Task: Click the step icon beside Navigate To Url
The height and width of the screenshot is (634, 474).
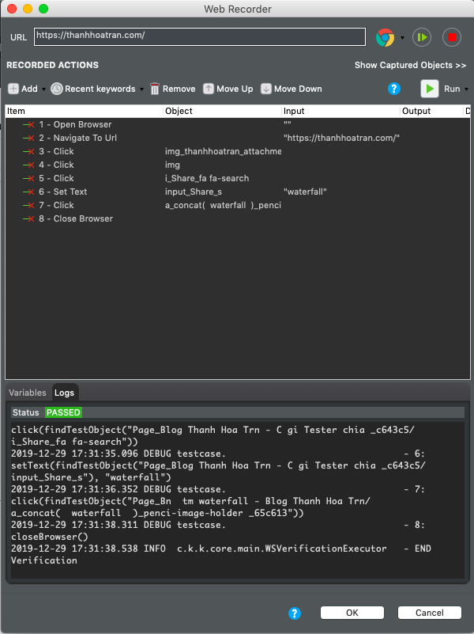Action: (28, 139)
